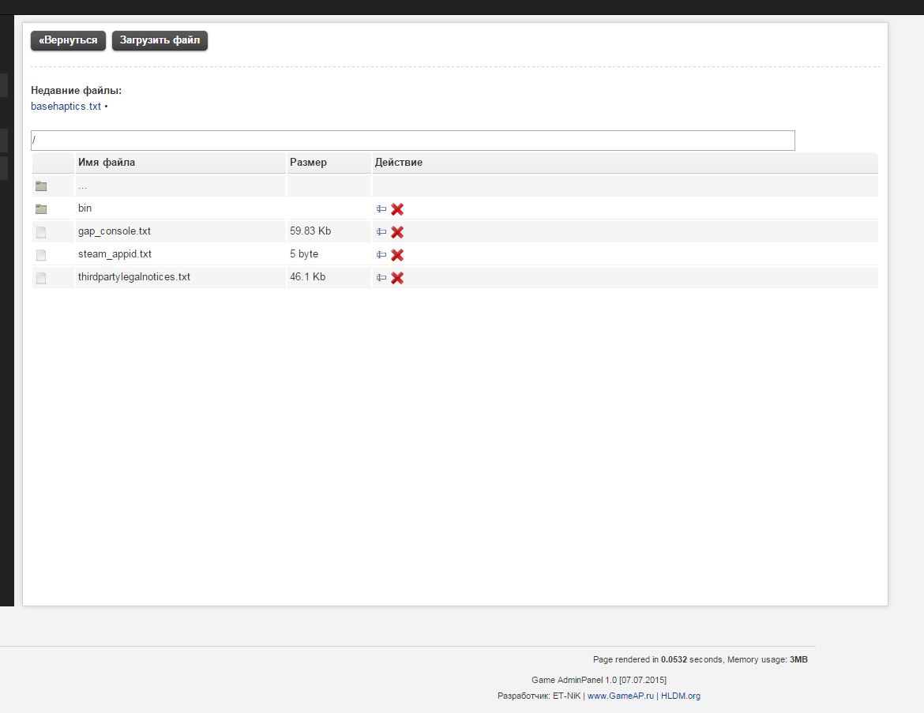
Task: Open recent file basehaptics.txt
Action: (x=66, y=106)
